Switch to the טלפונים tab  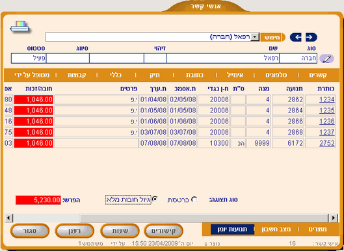click(276, 75)
